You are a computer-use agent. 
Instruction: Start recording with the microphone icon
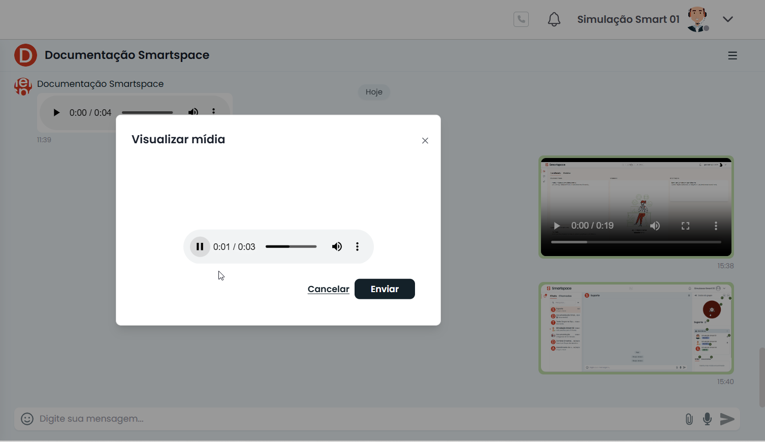(707, 419)
